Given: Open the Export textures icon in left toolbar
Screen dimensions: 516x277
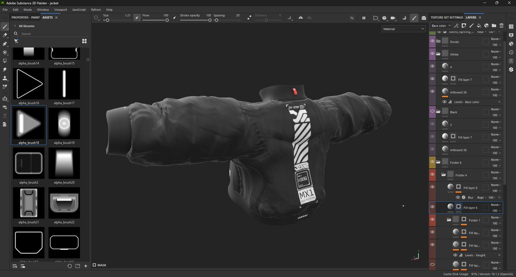Looking at the screenshot, I should click(5, 99).
